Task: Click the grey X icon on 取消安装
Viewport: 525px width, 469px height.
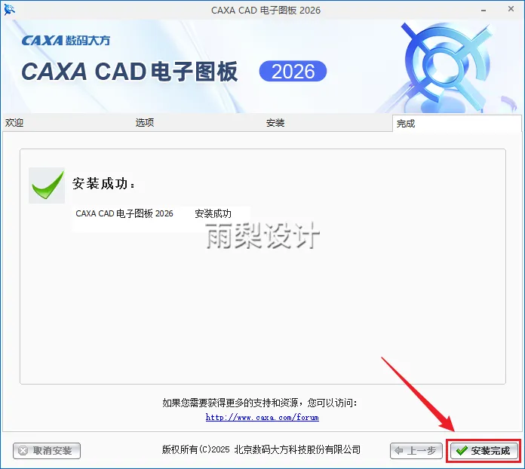Action: pos(23,451)
